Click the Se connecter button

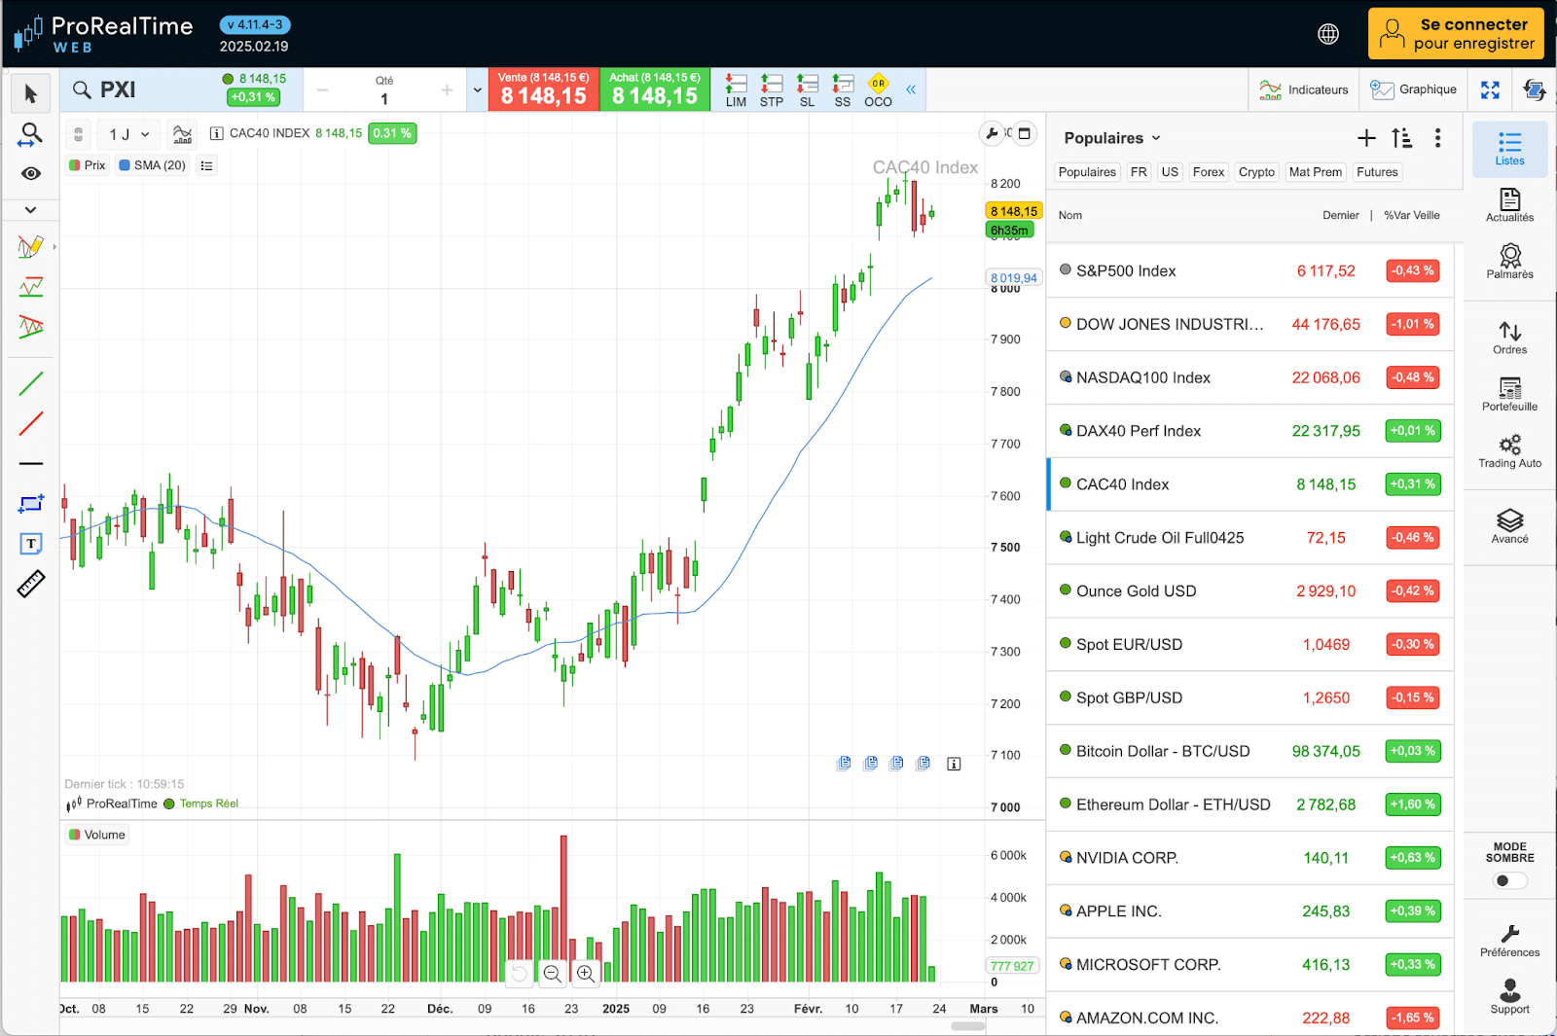point(1456,34)
